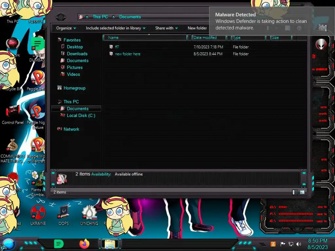Click the 'new folder here' folder icon
The height and width of the screenshot is (251, 335).
(x=111, y=54)
